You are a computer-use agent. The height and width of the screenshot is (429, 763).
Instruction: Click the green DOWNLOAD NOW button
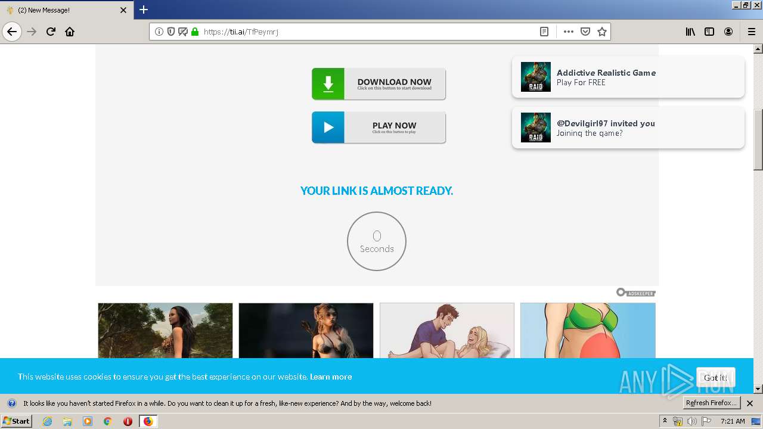[x=379, y=83]
